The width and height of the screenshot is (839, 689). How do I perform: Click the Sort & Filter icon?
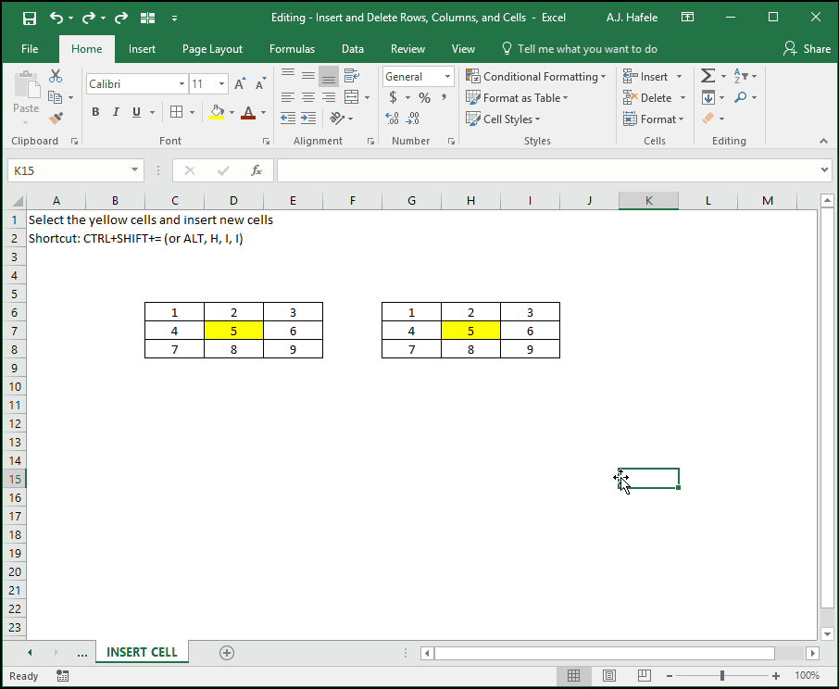tap(741, 76)
